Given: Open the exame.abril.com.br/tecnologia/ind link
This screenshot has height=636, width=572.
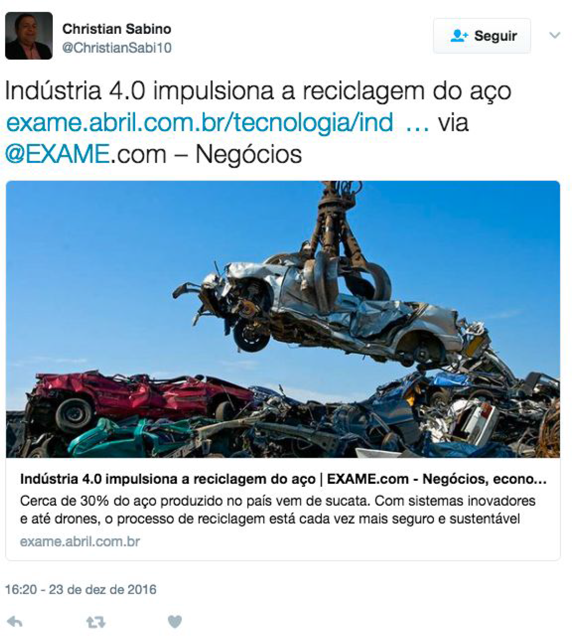Looking at the screenshot, I should (x=200, y=122).
